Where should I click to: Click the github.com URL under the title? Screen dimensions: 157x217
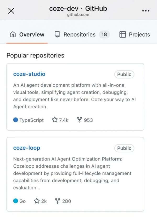[x=78, y=15]
